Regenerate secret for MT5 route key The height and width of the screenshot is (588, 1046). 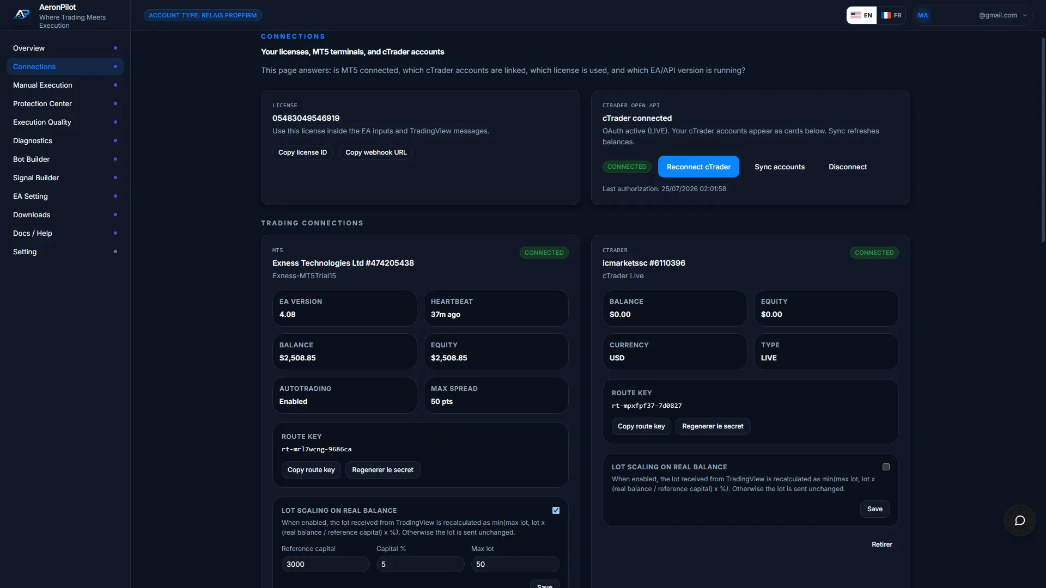pos(382,470)
